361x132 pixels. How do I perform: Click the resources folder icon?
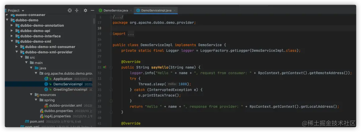(x=37, y=95)
